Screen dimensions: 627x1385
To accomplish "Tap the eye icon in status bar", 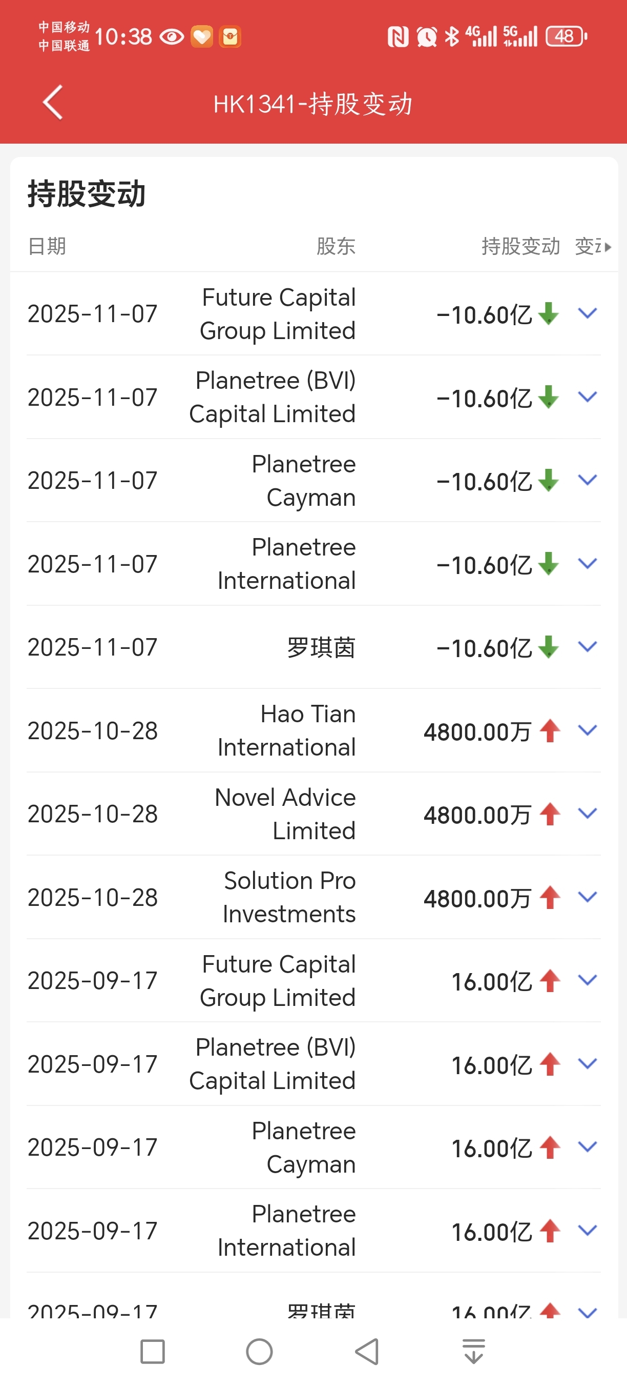I will click(172, 37).
